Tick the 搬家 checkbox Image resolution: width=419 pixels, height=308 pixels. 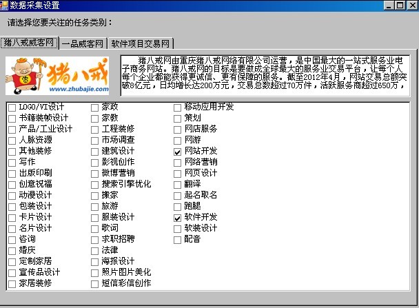tap(94, 196)
